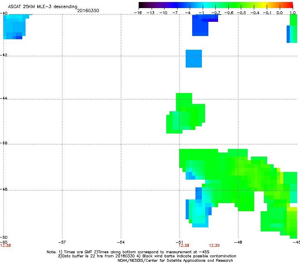
Task: Click the '-48' latitude label on left axis
Action: pyautogui.click(x=4, y=189)
